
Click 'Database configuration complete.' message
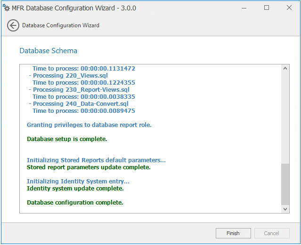pos(75,202)
